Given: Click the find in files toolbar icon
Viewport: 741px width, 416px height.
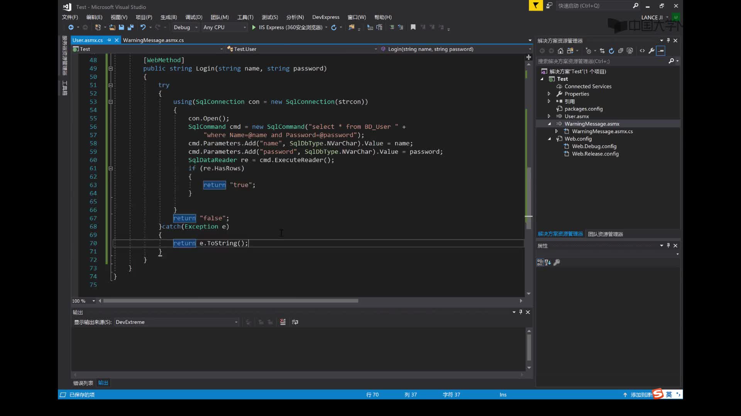Looking at the screenshot, I should coord(351,27).
